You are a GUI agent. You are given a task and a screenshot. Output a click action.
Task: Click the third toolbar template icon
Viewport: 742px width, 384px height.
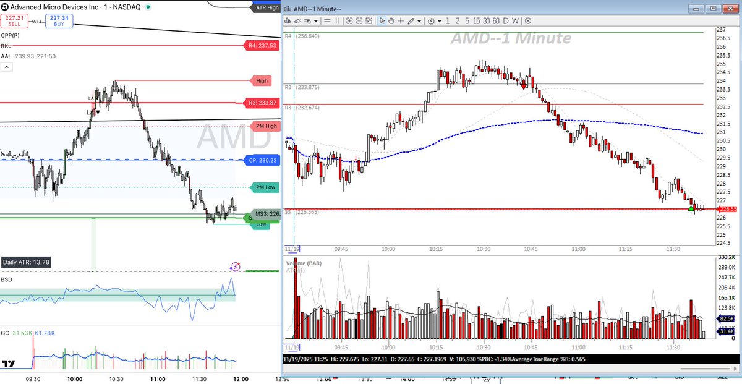point(308,20)
